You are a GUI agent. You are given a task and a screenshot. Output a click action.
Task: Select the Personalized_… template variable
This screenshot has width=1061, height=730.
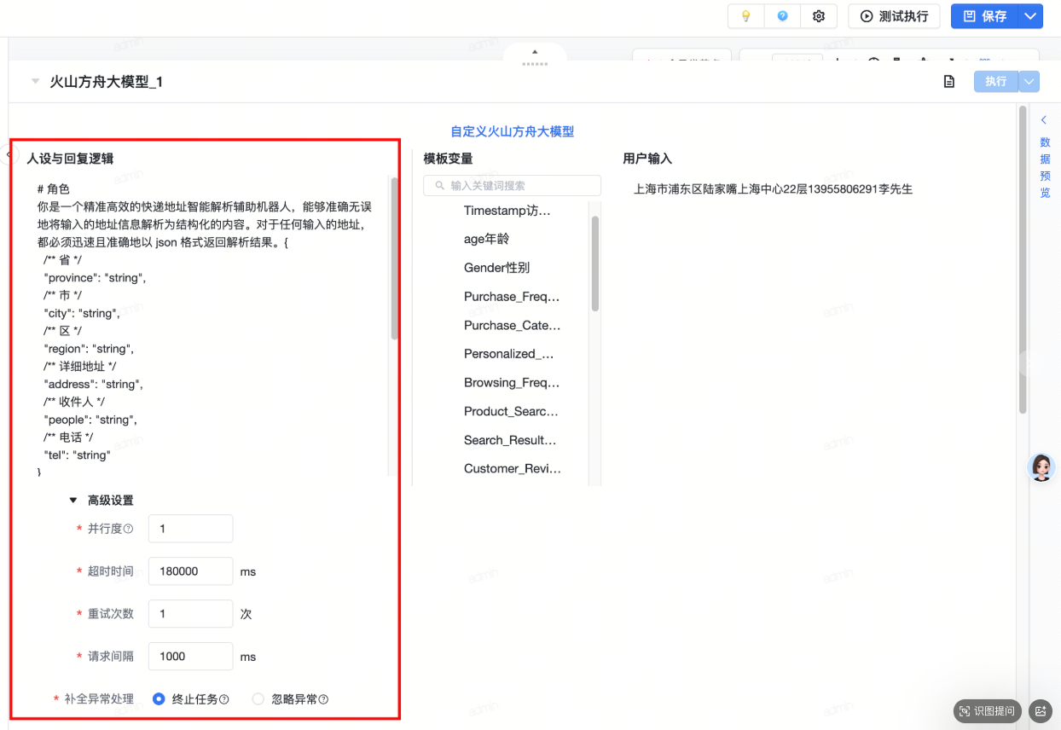(x=509, y=354)
